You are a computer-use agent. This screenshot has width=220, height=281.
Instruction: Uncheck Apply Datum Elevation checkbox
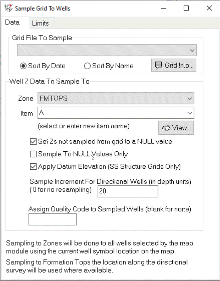click(x=33, y=167)
